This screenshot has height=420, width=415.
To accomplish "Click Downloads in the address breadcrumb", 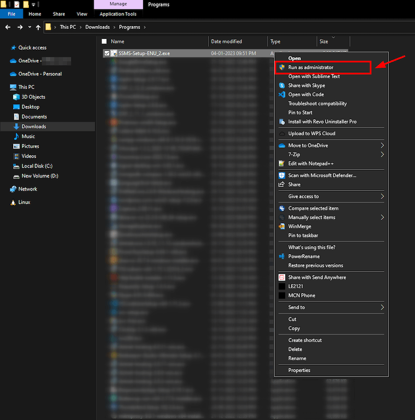I will point(98,27).
